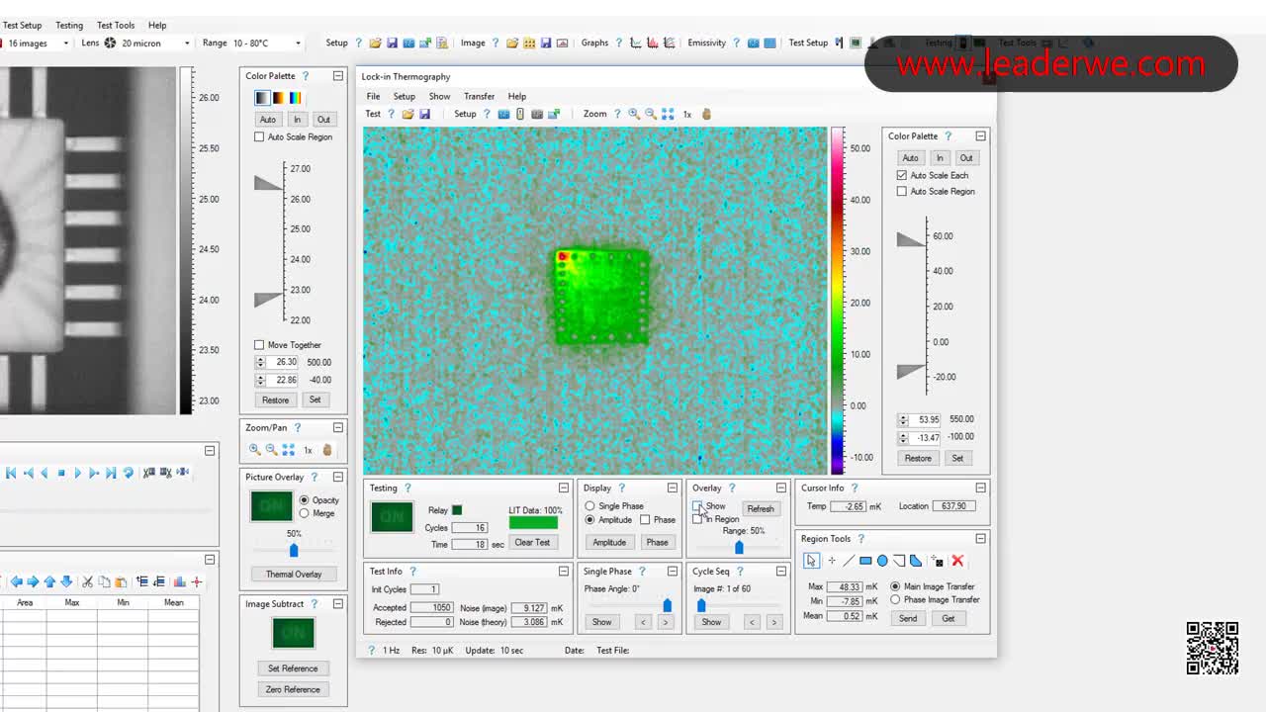Click the Set Reference button
This screenshot has height=712, width=1266.
(x=293, y=668)
